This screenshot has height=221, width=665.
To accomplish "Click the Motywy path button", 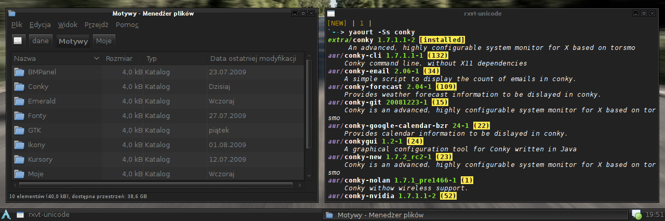I will tap(73, 41).
